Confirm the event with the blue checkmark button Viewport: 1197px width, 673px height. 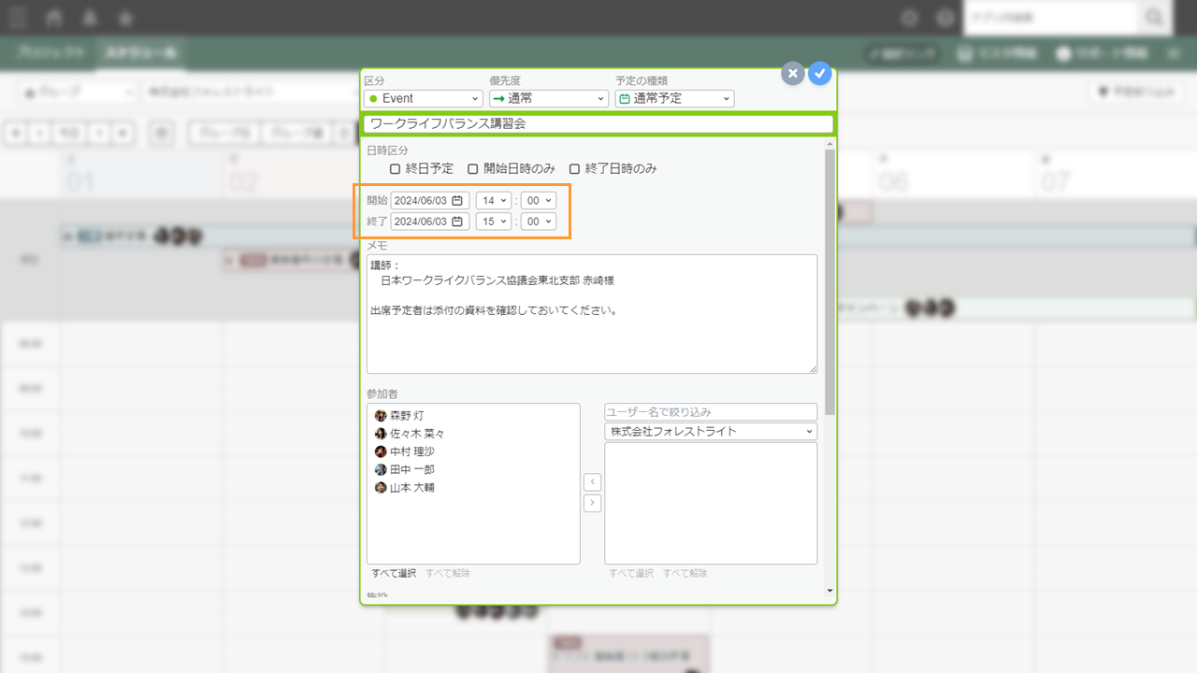(820, 74)
